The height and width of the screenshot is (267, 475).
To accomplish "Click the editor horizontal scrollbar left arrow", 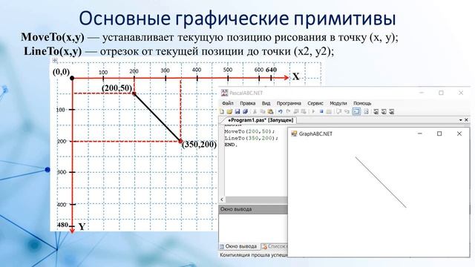I will point(222,200).
